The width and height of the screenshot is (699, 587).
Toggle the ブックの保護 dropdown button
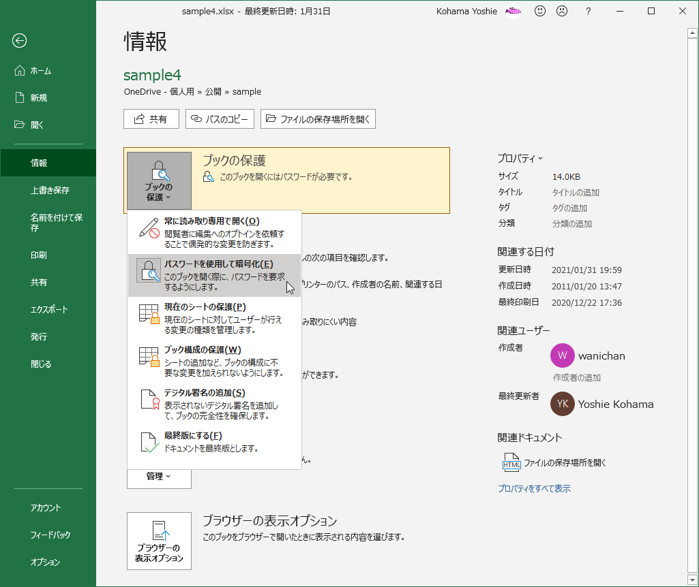(x=159, y=180)
